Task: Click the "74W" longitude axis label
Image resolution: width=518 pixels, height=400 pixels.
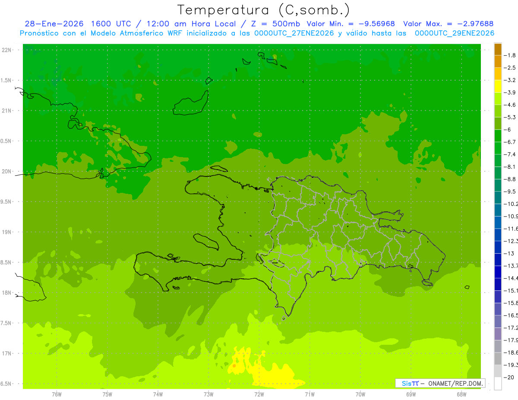Action: (158, 394)
